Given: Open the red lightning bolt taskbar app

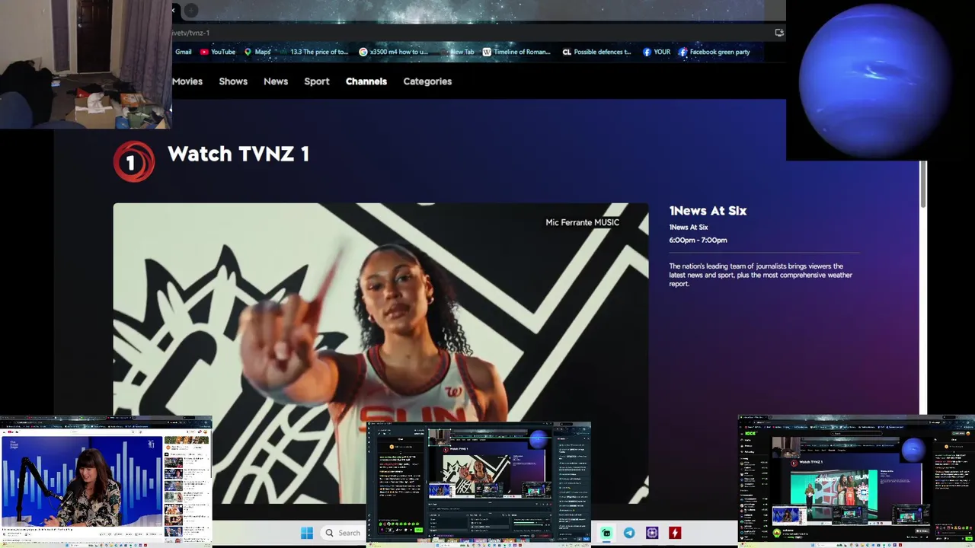Looking at the screenshot, I should tap(675, 533).
